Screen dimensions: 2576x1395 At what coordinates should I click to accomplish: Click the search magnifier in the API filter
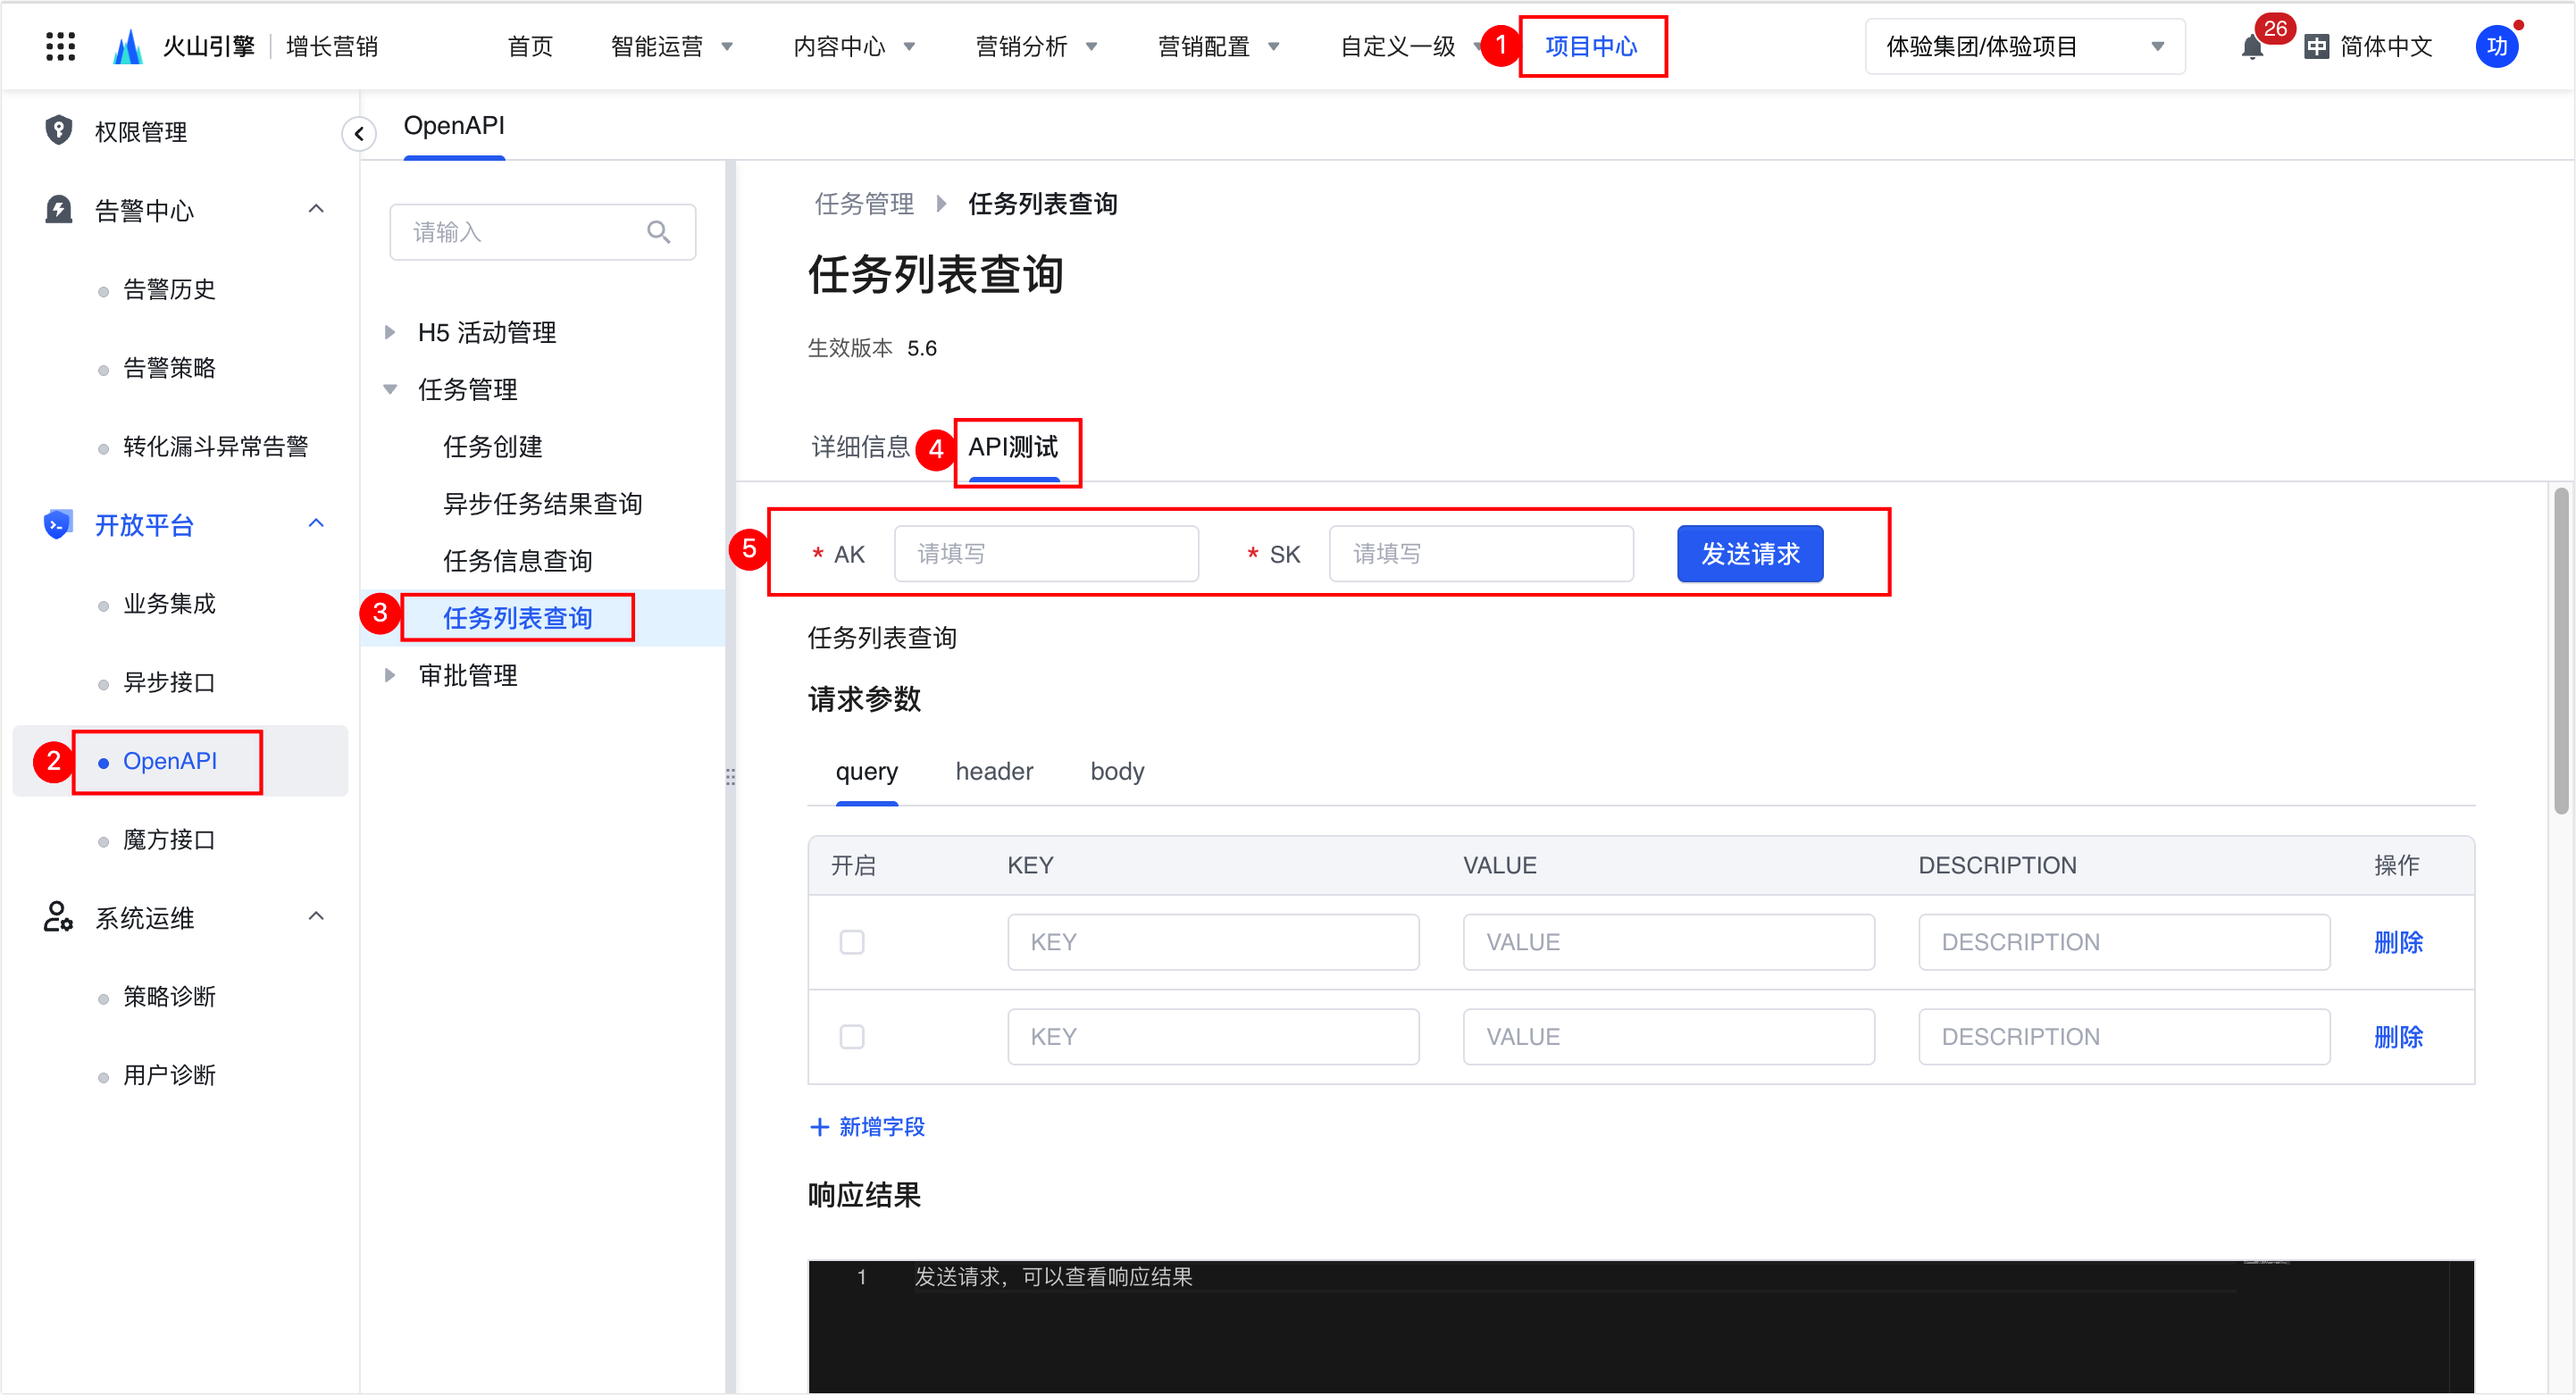tap(658, 232)
